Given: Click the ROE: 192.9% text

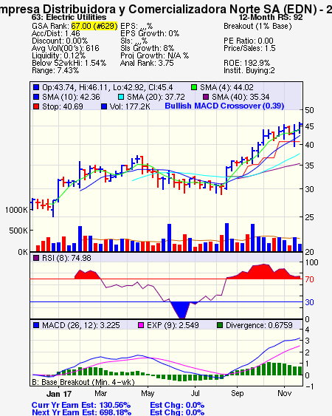Looking at the screenshot, I should (247, 63).
